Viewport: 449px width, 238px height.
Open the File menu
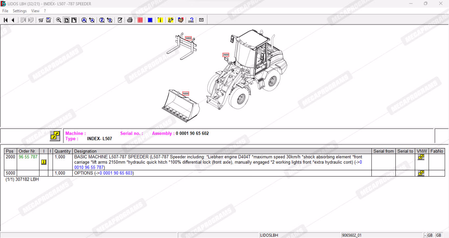pyautogui.click(x=5, y=11)
